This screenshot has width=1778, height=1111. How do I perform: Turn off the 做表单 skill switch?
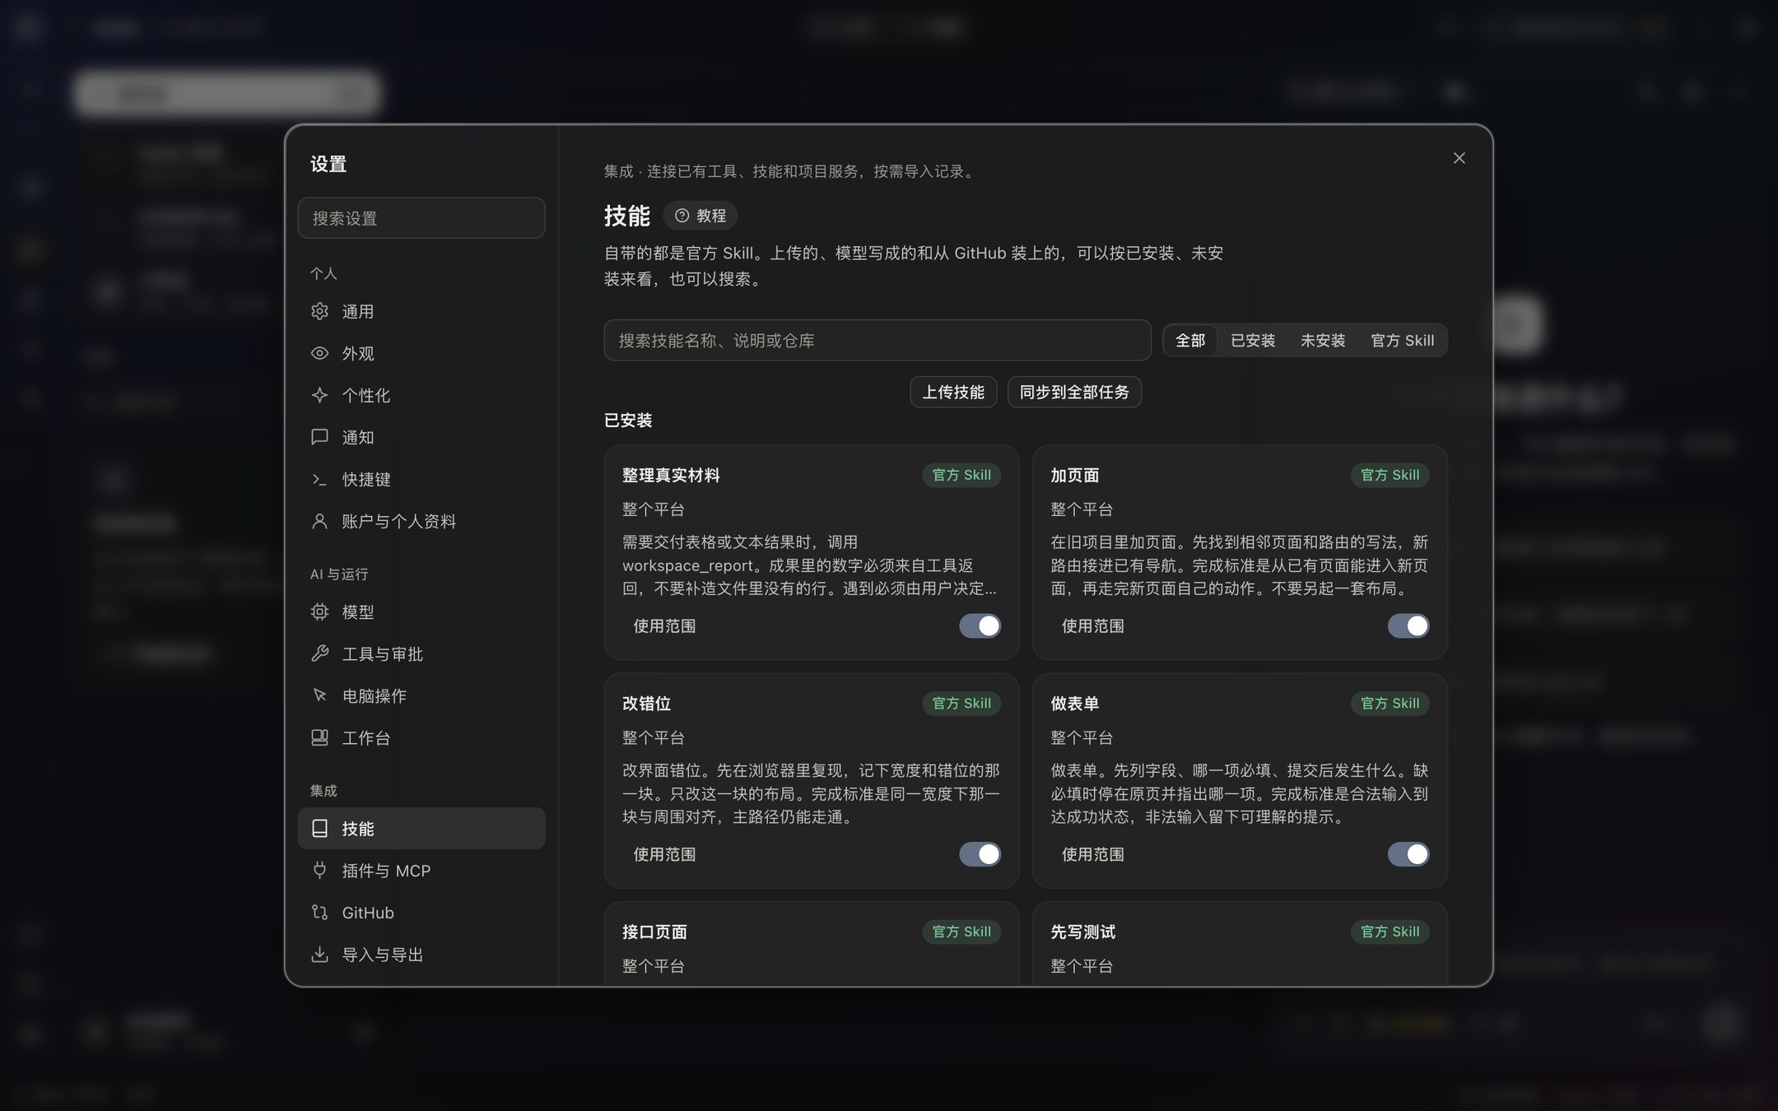1408,854
